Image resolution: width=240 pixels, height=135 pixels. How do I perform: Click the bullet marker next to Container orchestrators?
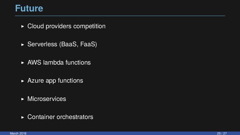tap(23, 117)
